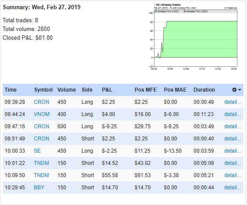View detail for 09:51:49 CRON trade
This screenshot has height=205, width=247.
click(233, 139)
